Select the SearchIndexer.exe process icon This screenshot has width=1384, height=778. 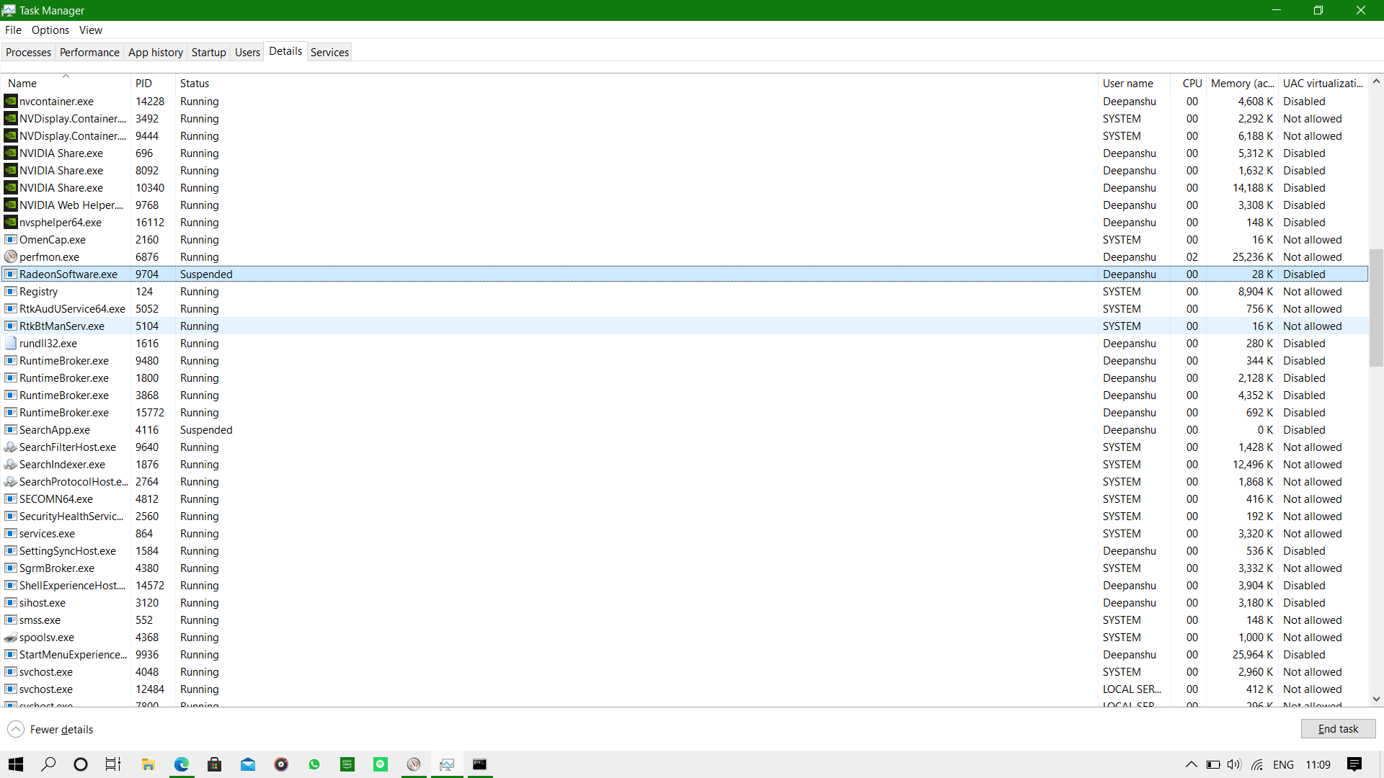pyautogui.click(x=10, y=465)
